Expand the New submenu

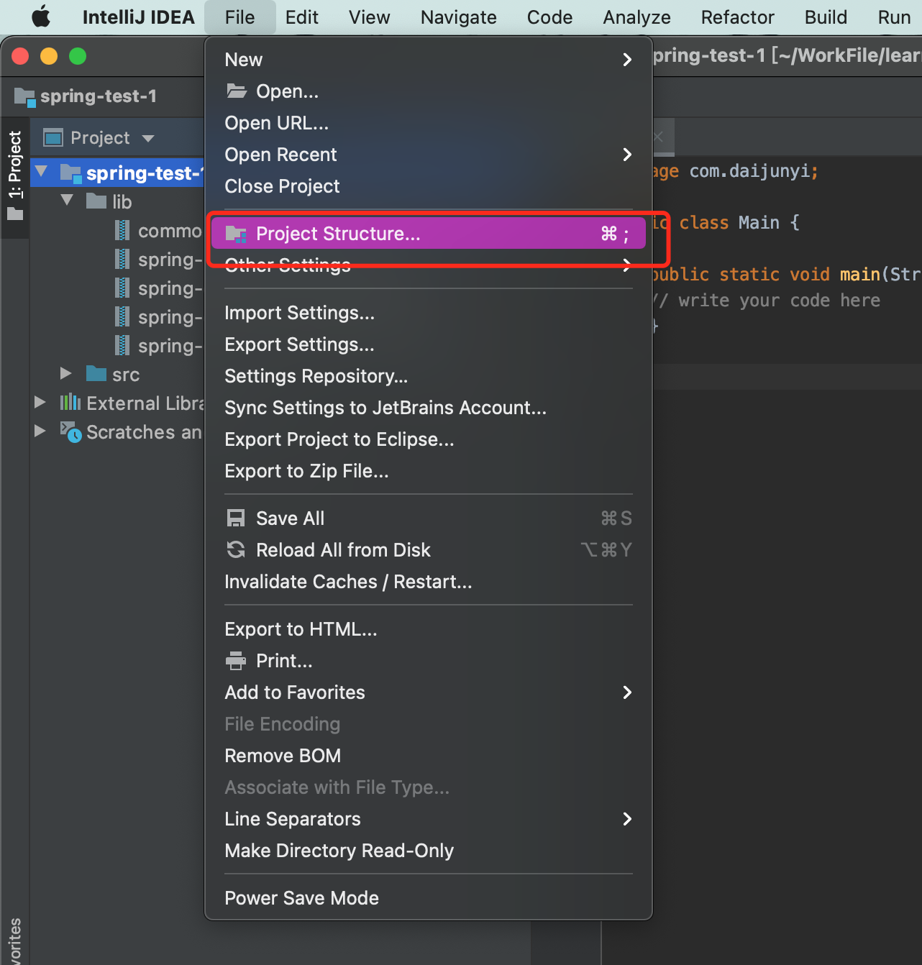429,60
